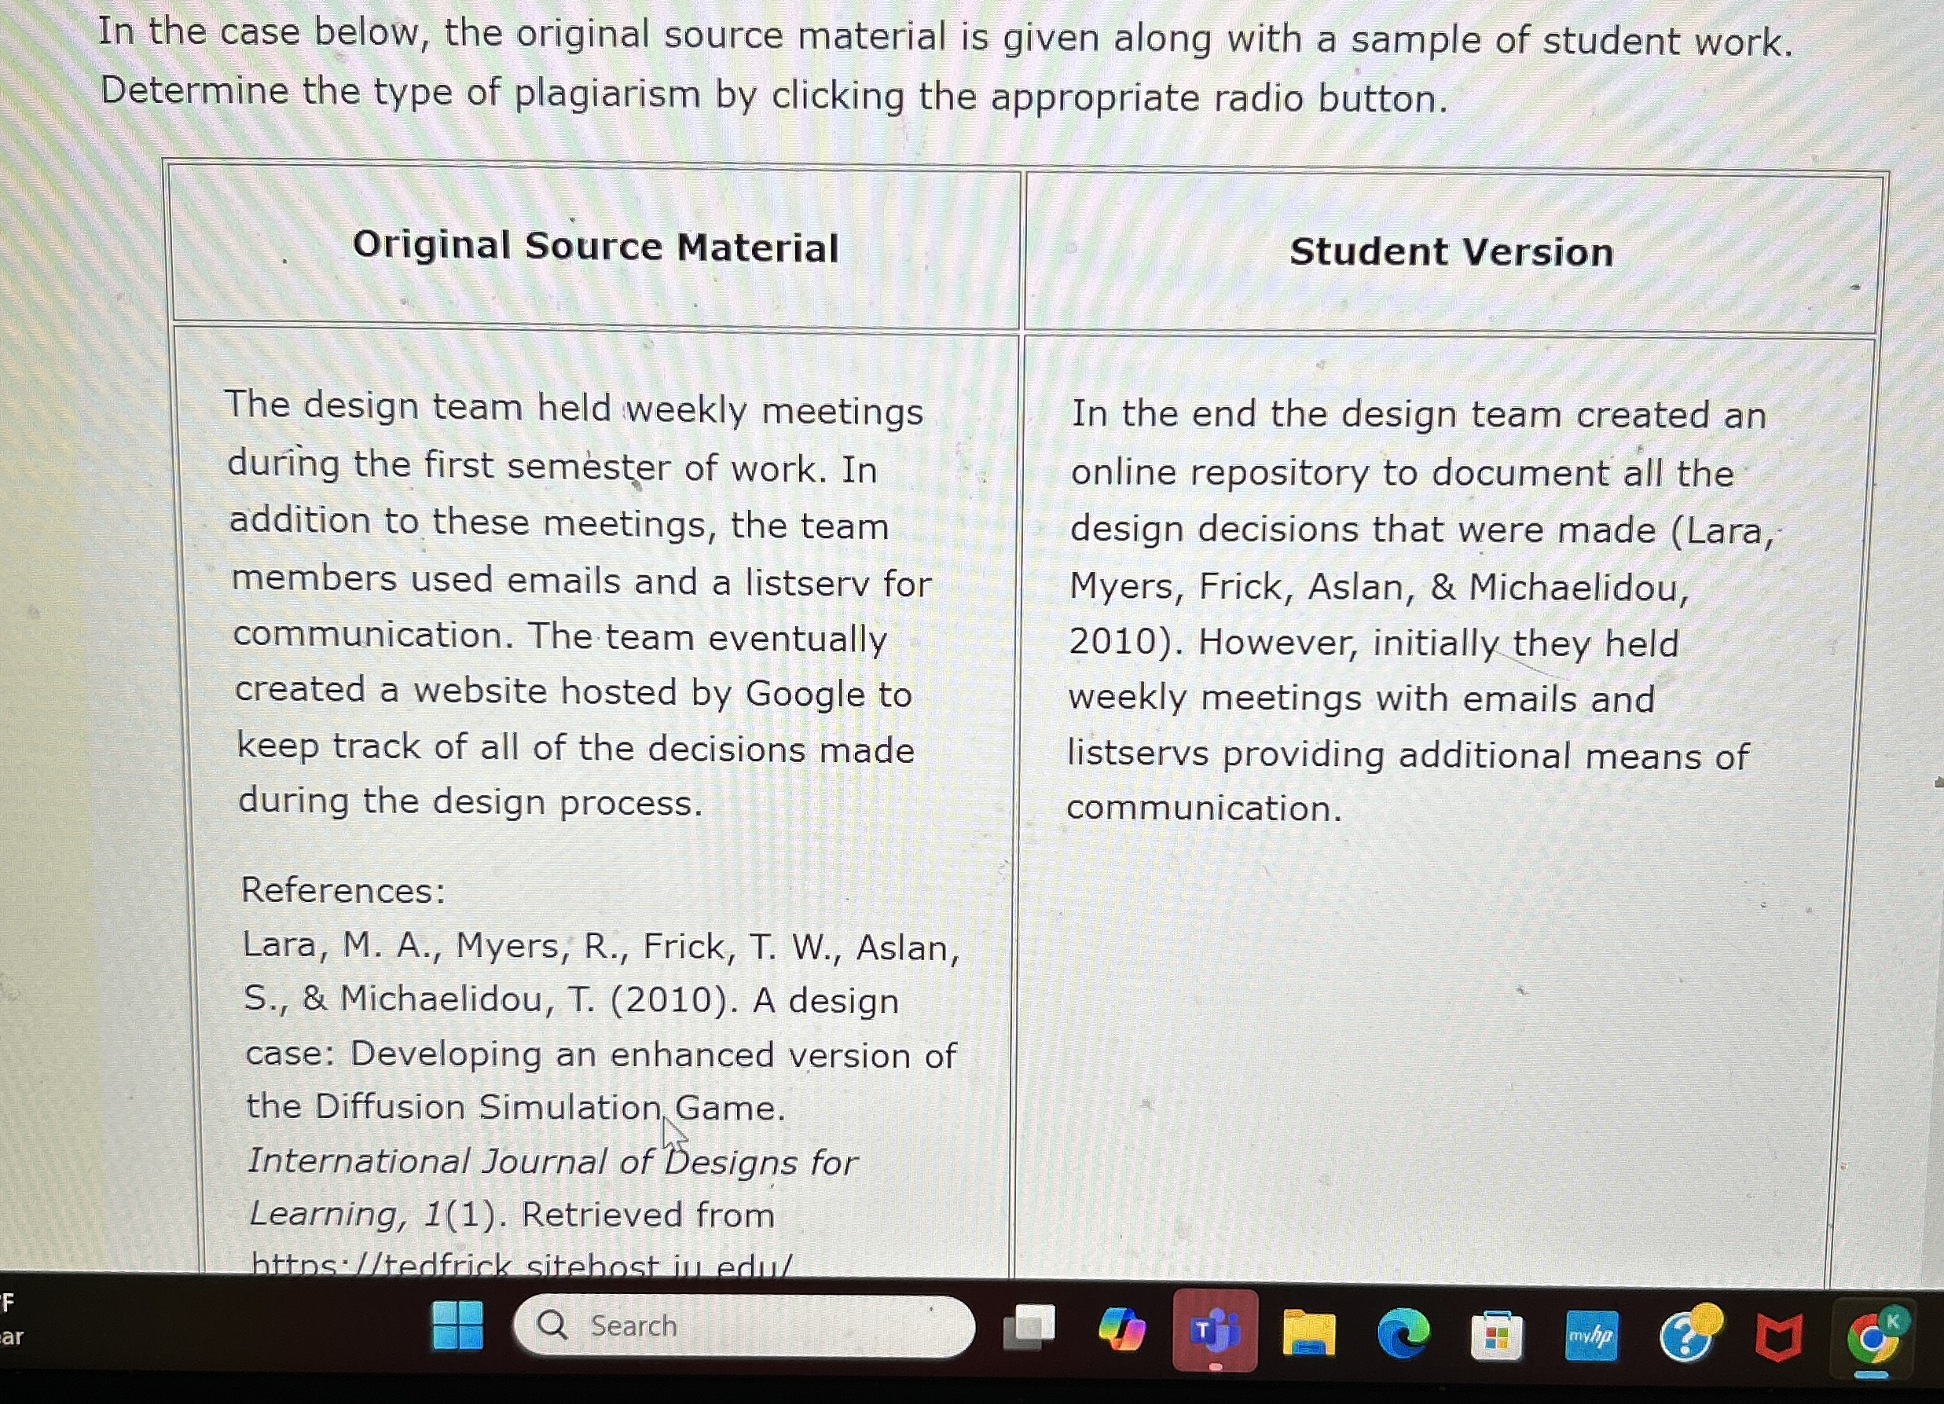Viewport: 1944px width, 1404px height.
Task: Select the Student Version header
Action: click(x=1453, y=251)
